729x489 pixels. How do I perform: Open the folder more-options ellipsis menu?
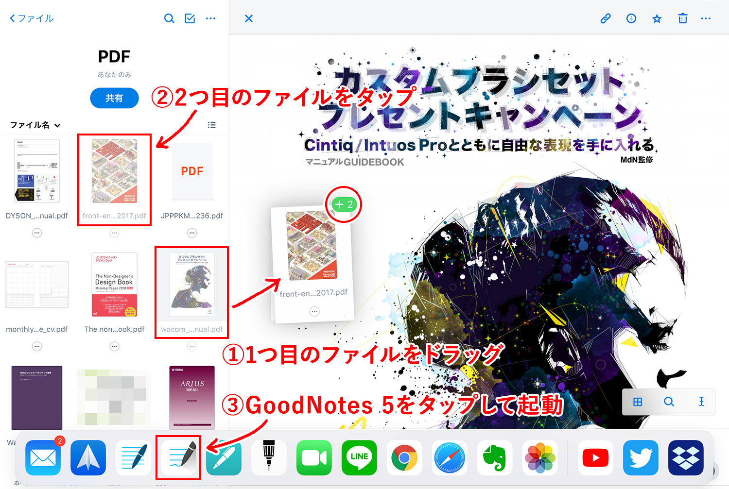coord(210,18)
